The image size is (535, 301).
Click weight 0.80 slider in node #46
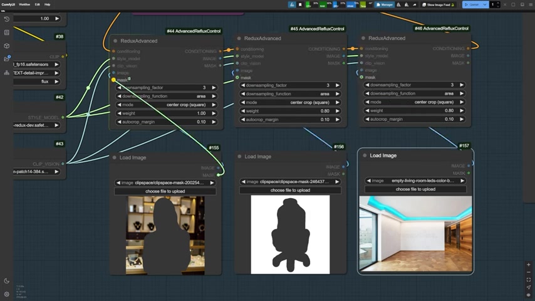pyautogui.click(x=415, y=111)
